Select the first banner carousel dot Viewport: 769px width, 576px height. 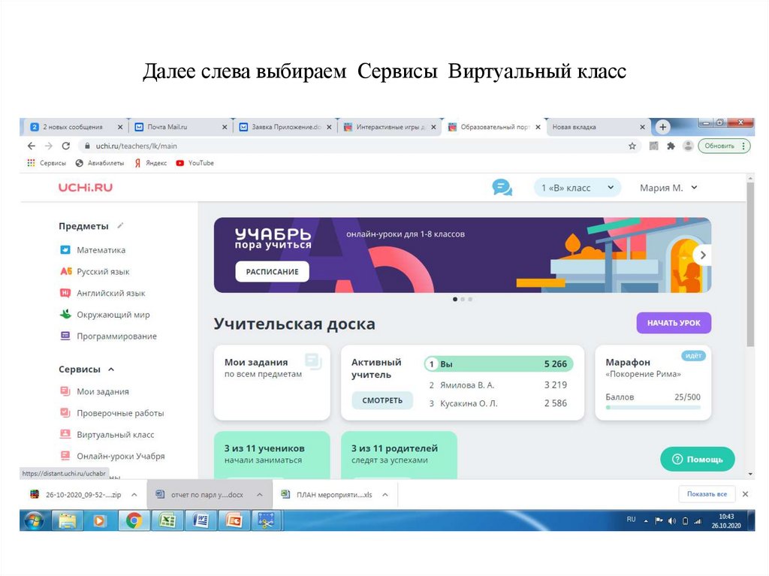coord(455,299)
